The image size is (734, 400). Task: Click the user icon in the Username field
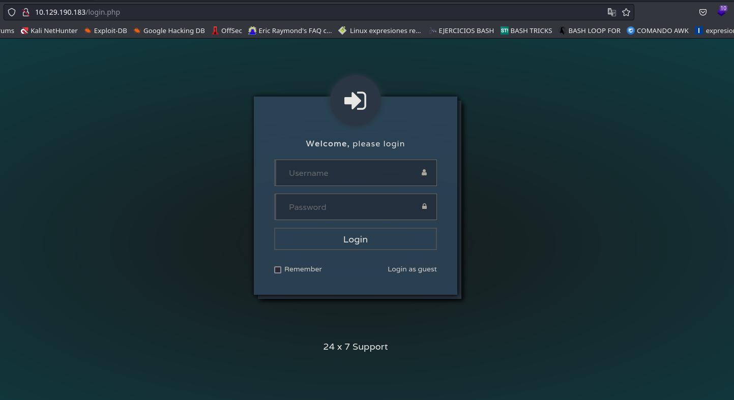tap(424, 172)
